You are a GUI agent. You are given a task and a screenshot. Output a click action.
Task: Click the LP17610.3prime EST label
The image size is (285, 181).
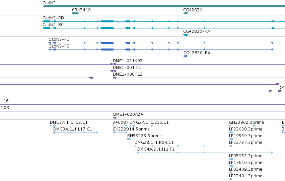click(x=245, y=163)
